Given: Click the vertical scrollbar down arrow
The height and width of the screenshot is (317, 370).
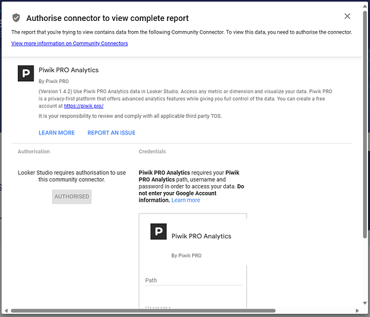Looking at the screenshot, I should pyautogui.click(x=365, y=303).
